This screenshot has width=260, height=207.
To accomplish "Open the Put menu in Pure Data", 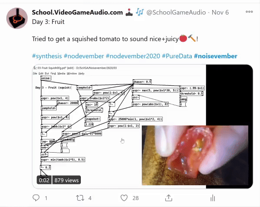I will tap(47, 73).
